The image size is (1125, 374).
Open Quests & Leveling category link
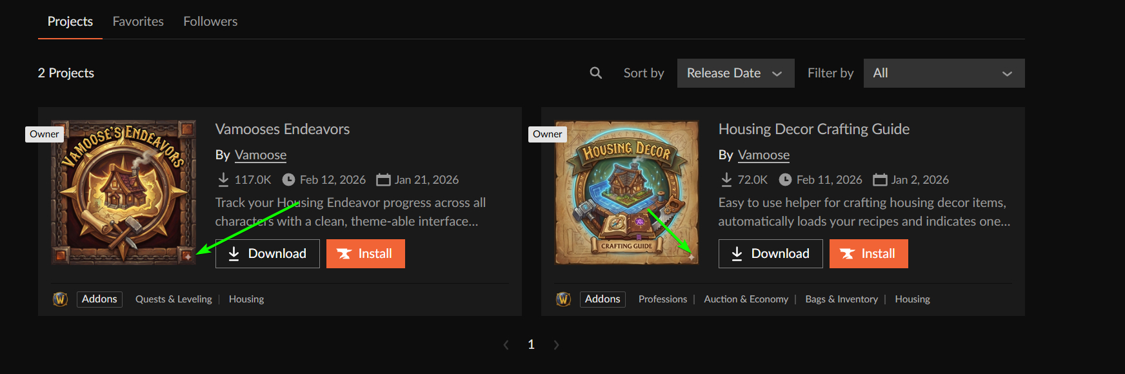(174, 299)
